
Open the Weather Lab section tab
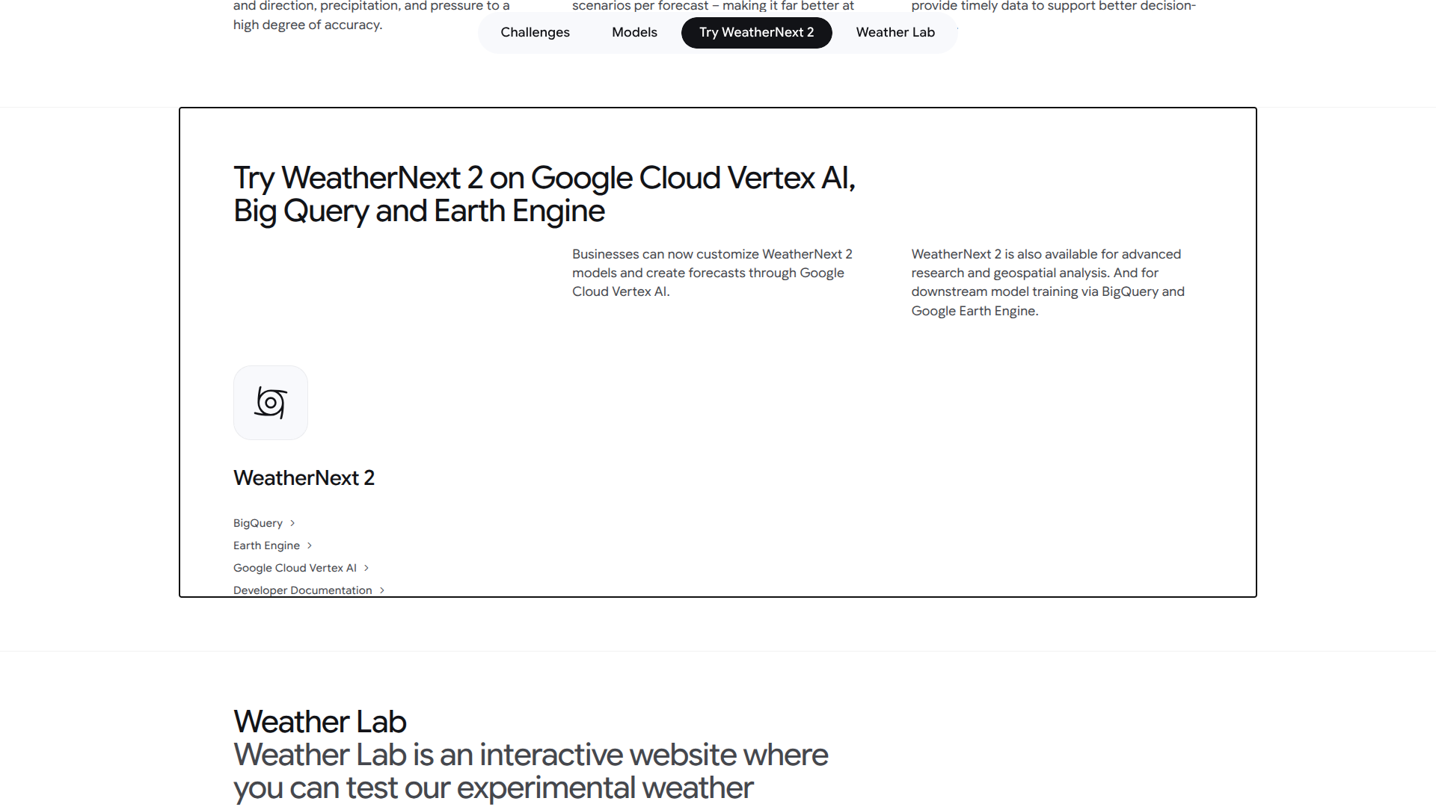coord(895,32)
